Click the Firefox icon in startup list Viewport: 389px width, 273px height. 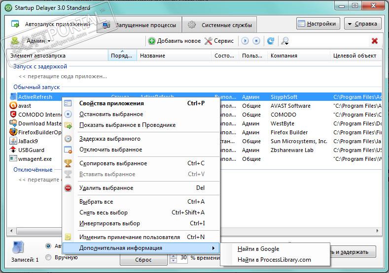point(13,132)
